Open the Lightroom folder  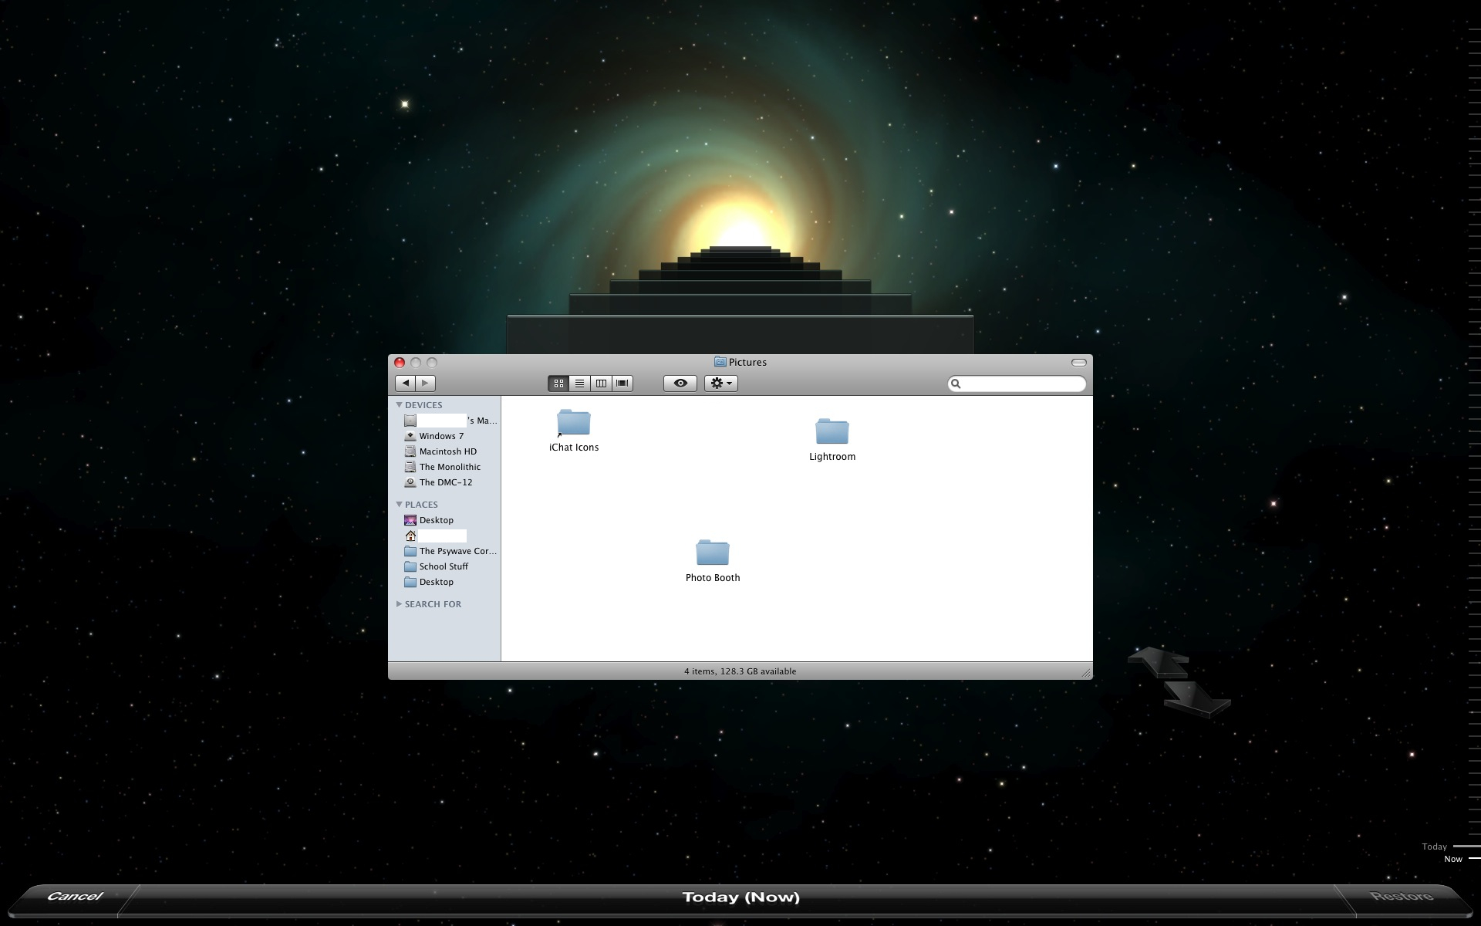tap(832, 432)
